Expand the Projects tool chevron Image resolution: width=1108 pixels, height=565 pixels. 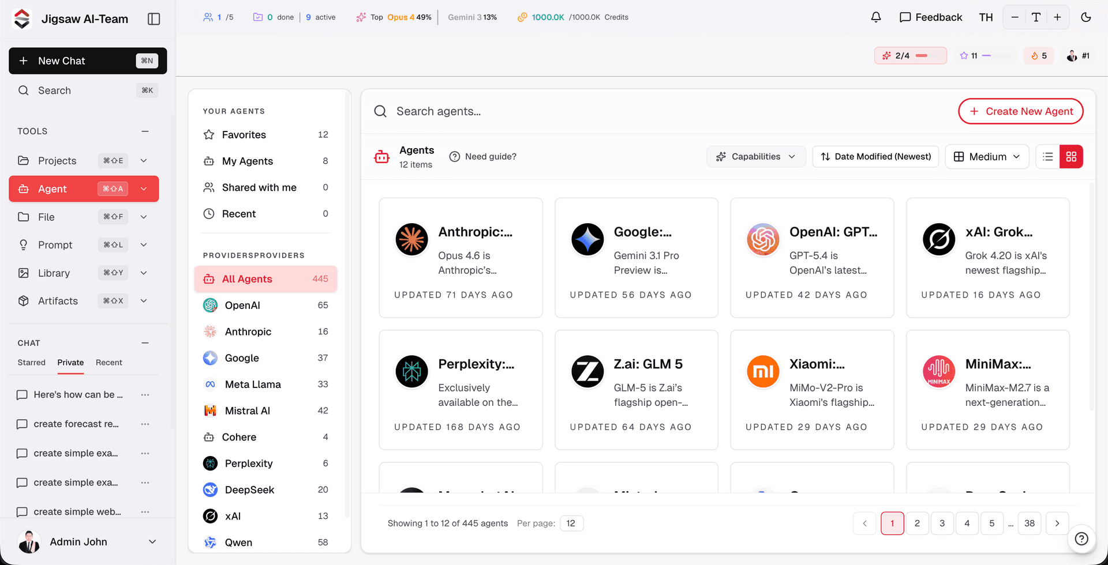144,161
